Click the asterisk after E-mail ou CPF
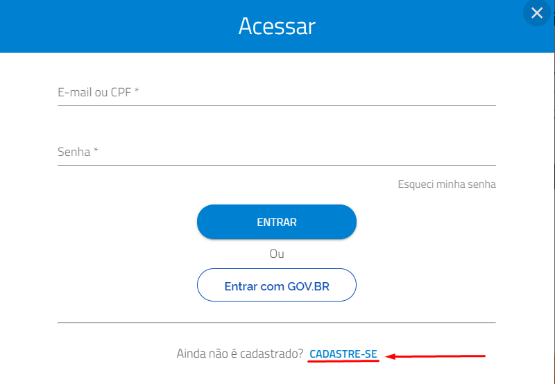This screenshot has height=384, width=555. pos(137,90)
